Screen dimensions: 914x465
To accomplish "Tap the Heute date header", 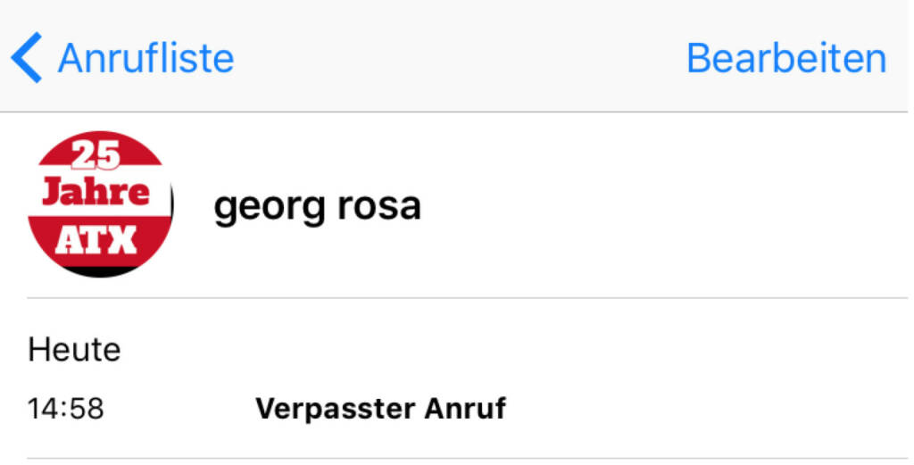I will point(74,349).
